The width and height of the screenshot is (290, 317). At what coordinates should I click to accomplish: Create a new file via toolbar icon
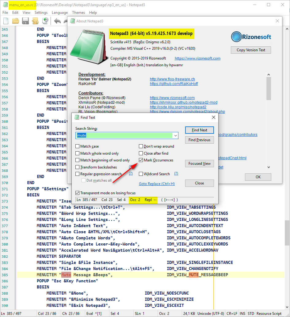(6, 21)
